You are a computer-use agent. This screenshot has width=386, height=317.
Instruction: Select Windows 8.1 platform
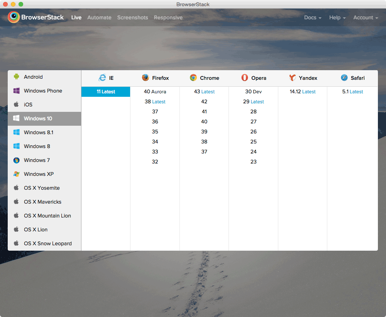click(44, 132)
